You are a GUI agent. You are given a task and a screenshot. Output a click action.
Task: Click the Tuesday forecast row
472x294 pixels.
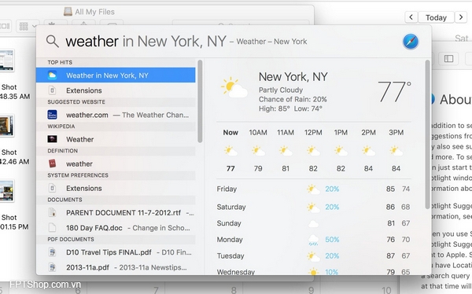coord(313,256)
